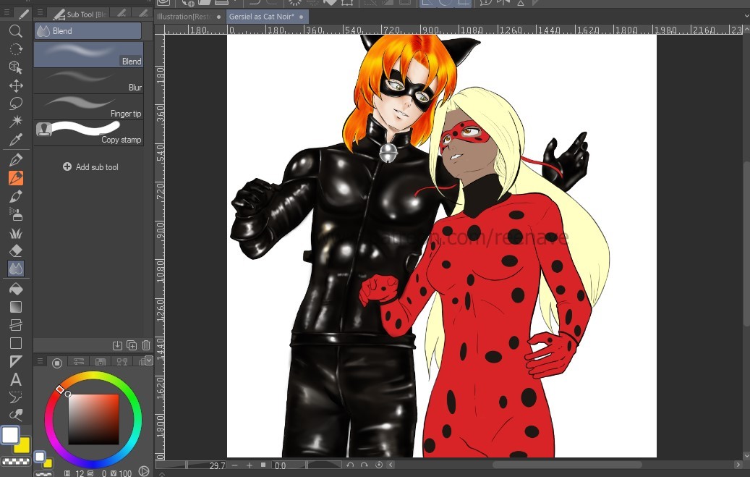Select the Fill bucket tool

[x=16, y=289]
